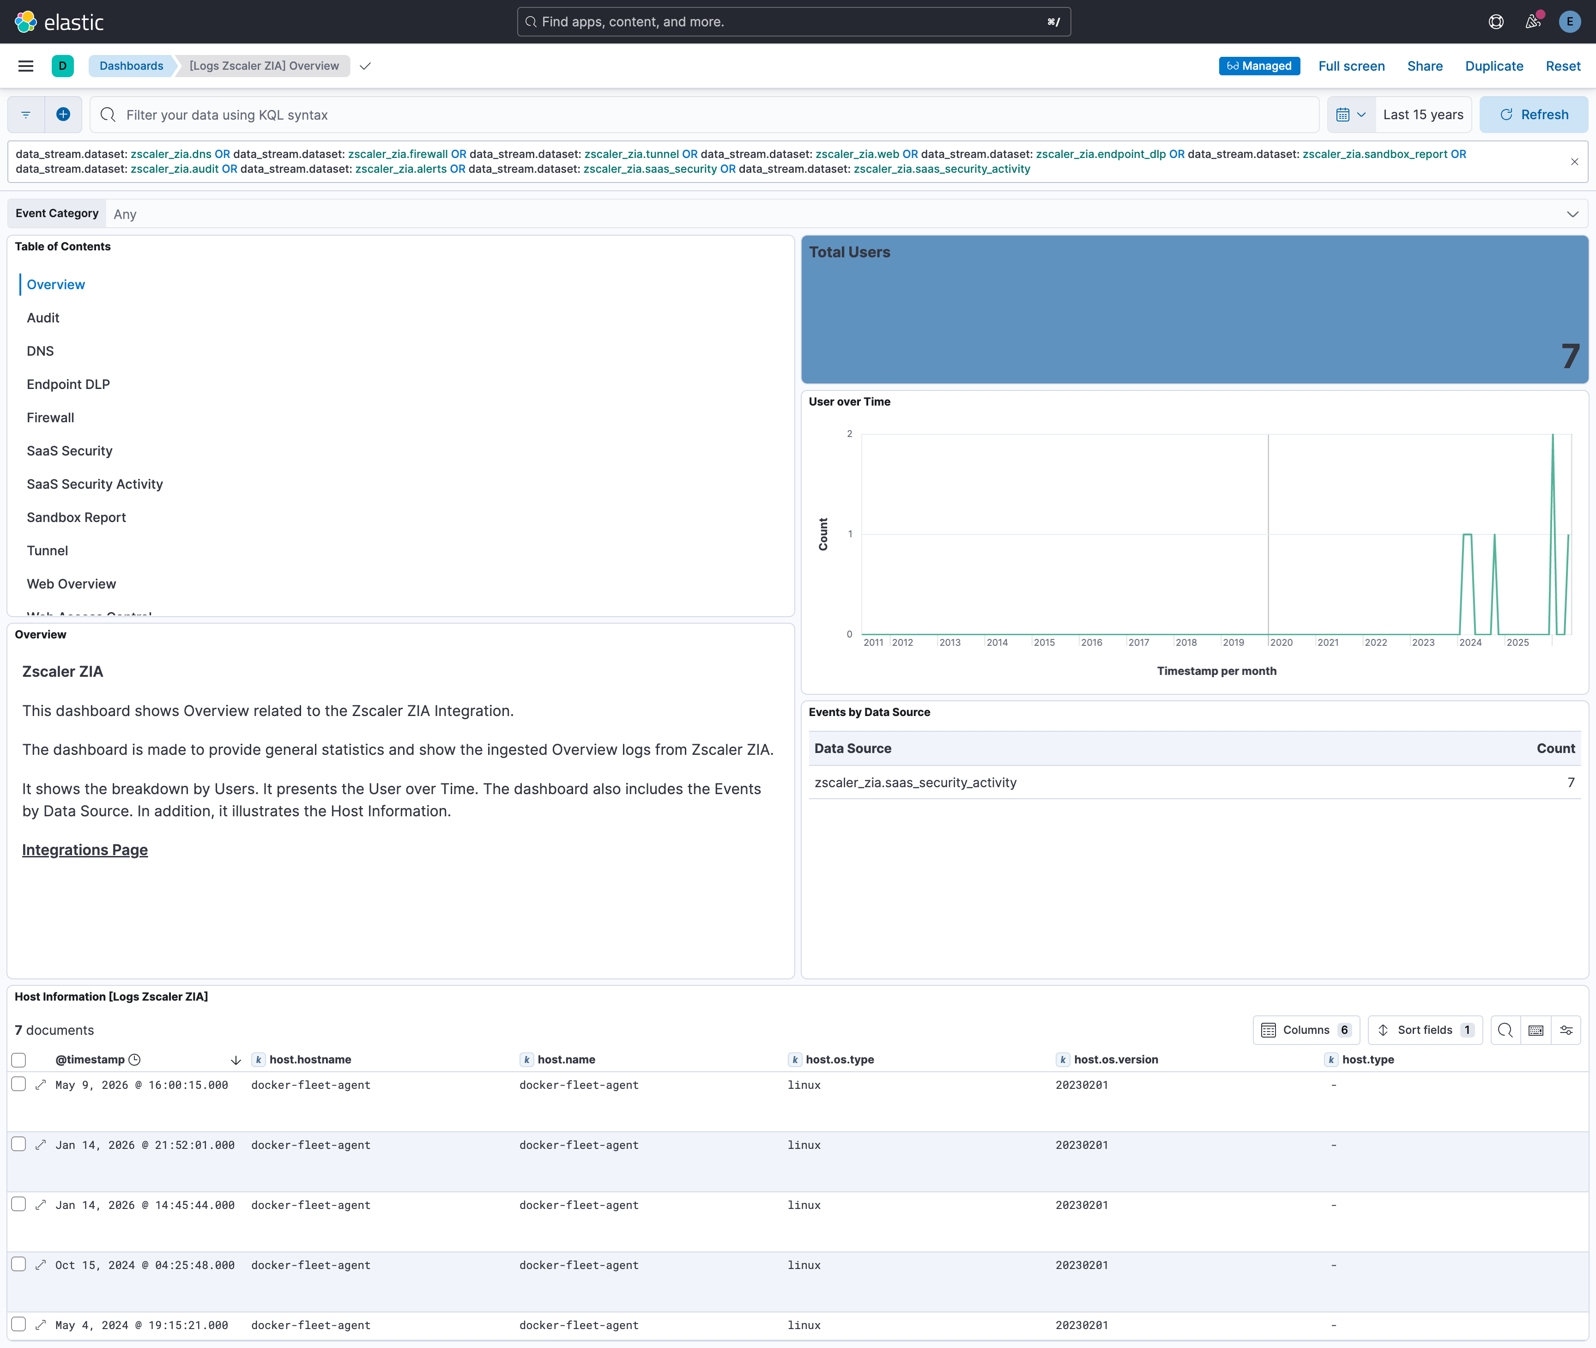Expand the May 4, 2024 document row
The height and width of the screenshot is (1348, 1596).
click(x=41, y=1325)
